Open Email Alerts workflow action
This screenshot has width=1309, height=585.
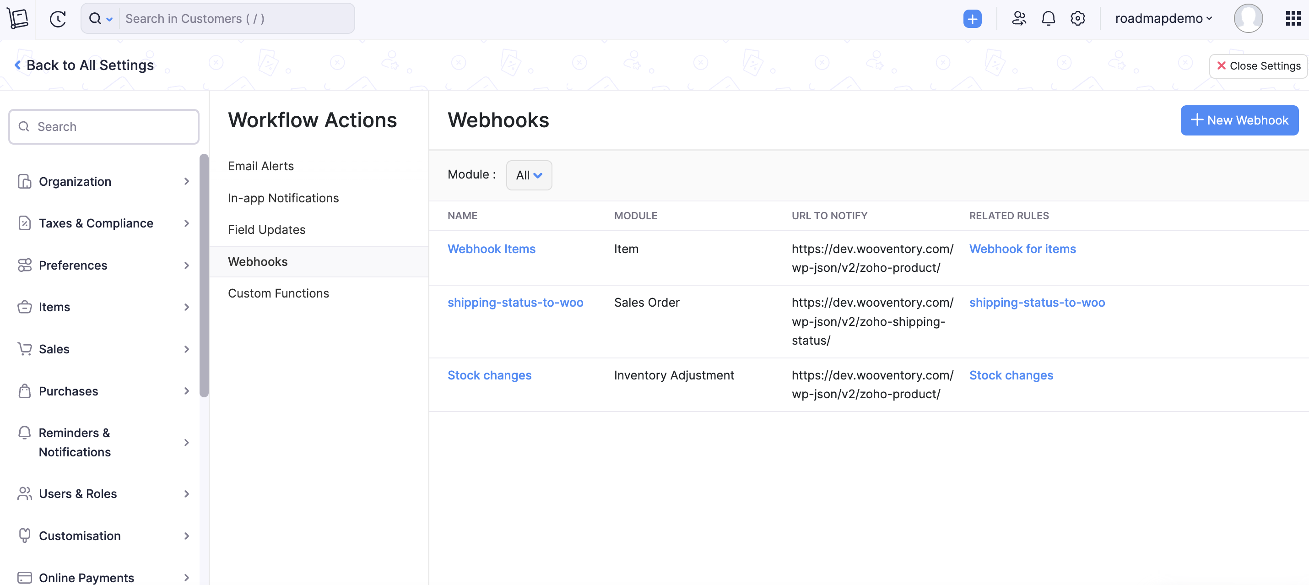pos(261,166)
